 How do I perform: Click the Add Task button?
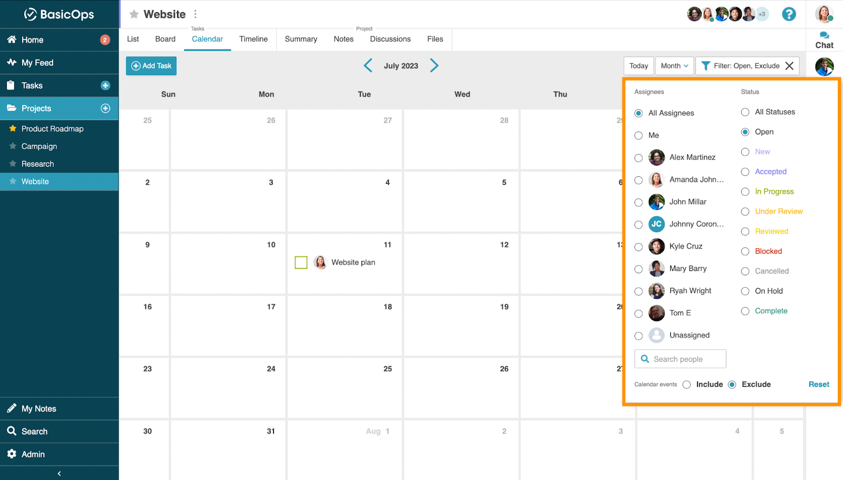pyautogui.click(x=151, y=66)
